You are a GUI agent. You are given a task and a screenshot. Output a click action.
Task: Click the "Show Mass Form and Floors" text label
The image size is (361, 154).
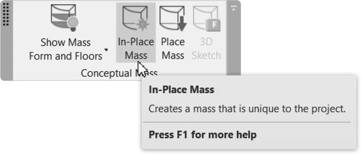coord(66,49)
